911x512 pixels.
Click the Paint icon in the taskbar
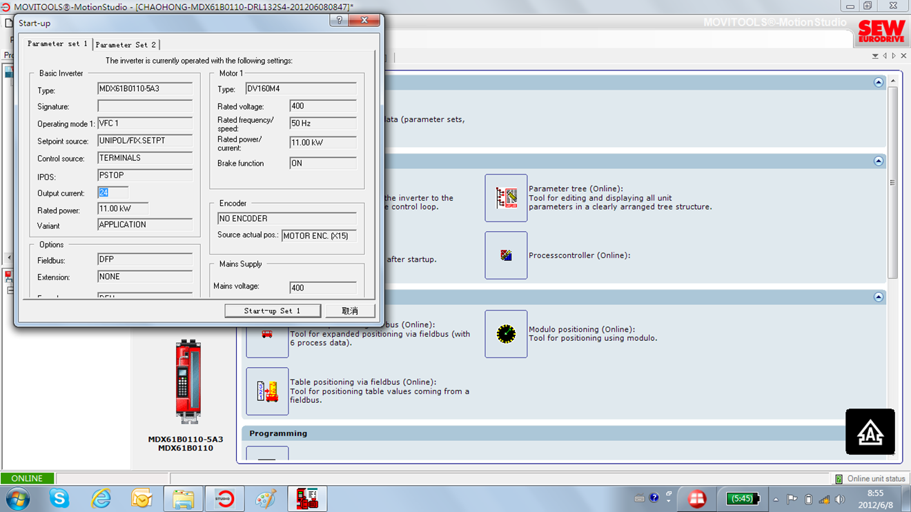pos(266,498)
